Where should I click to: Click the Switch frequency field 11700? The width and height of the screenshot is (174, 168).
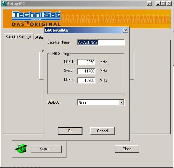pyautogui.click(x=86, y=71)
